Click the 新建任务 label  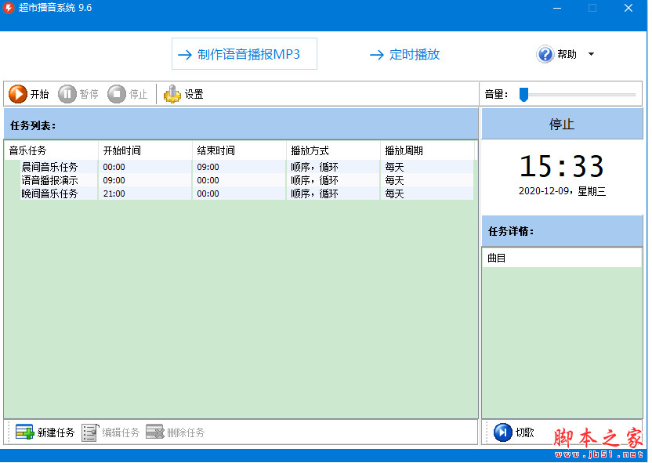(56, 432)
